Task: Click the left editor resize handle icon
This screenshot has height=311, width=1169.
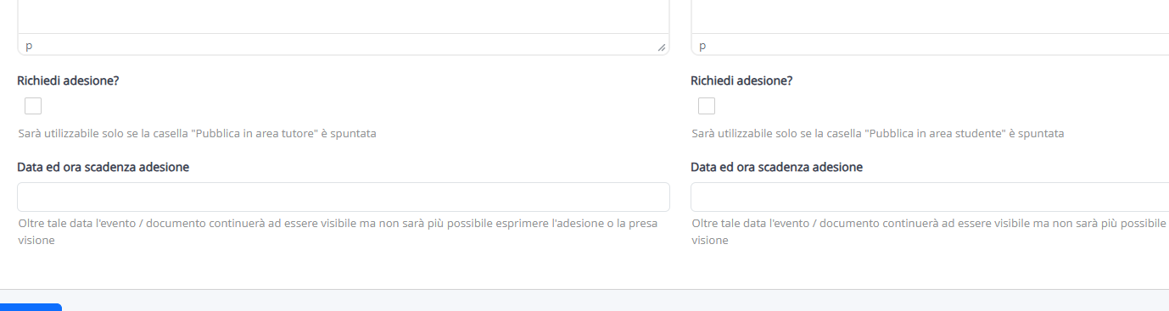Action: [661, 47]
